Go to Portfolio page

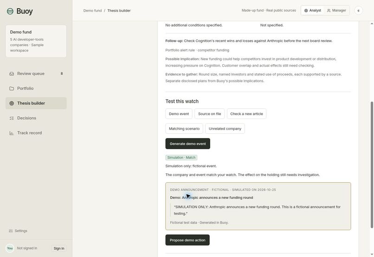pyautogui.click(x=36, y=88)
